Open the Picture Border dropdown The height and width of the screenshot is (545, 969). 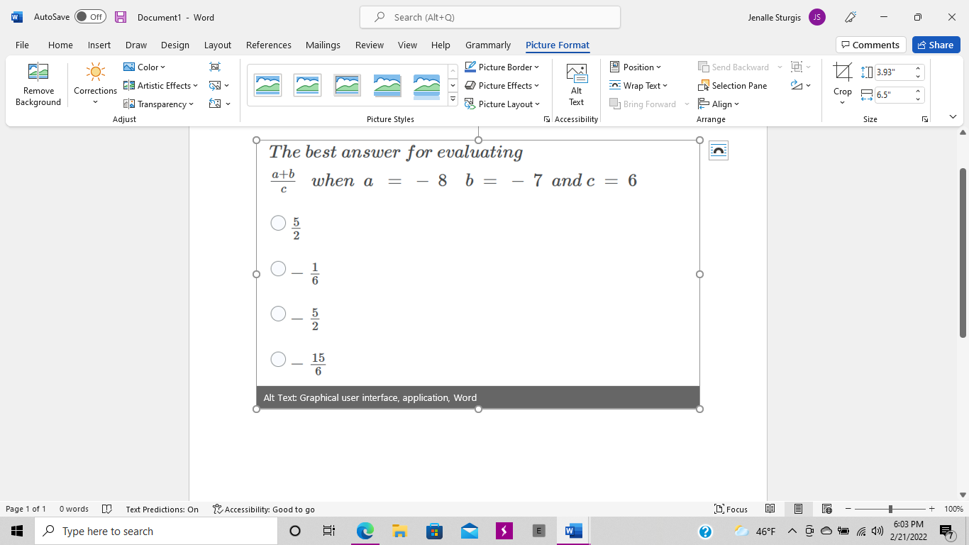tap(503, 67)
